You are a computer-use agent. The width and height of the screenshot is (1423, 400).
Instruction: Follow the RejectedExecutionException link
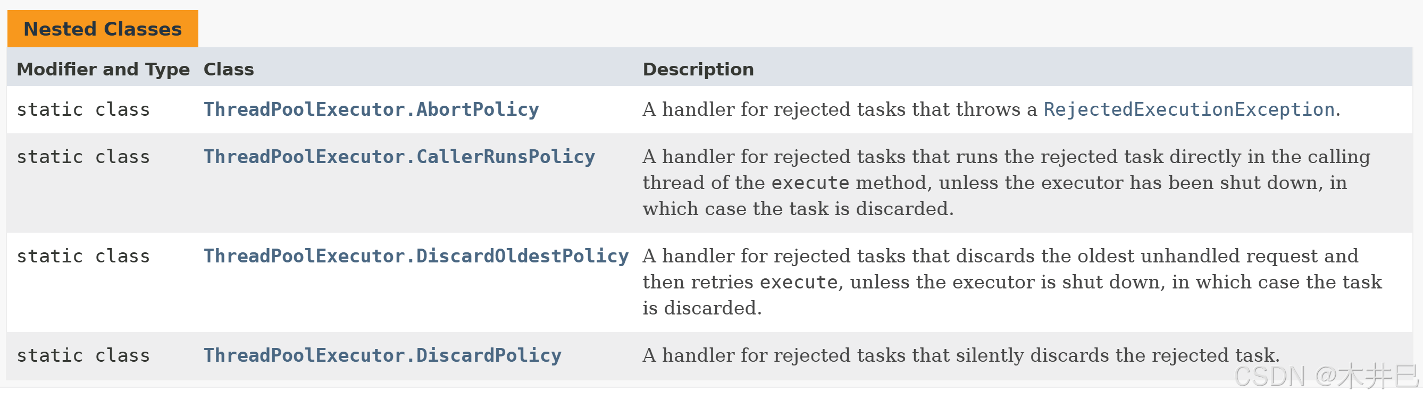(x=1189, y=109)
